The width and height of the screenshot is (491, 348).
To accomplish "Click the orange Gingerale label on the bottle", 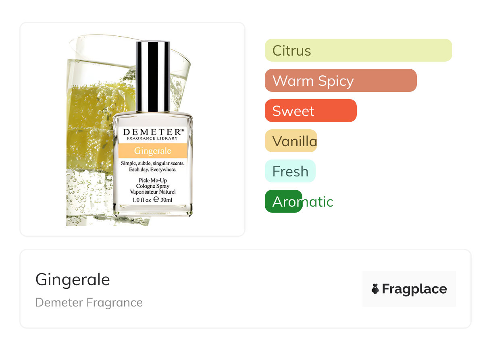I will pos(153,151).
